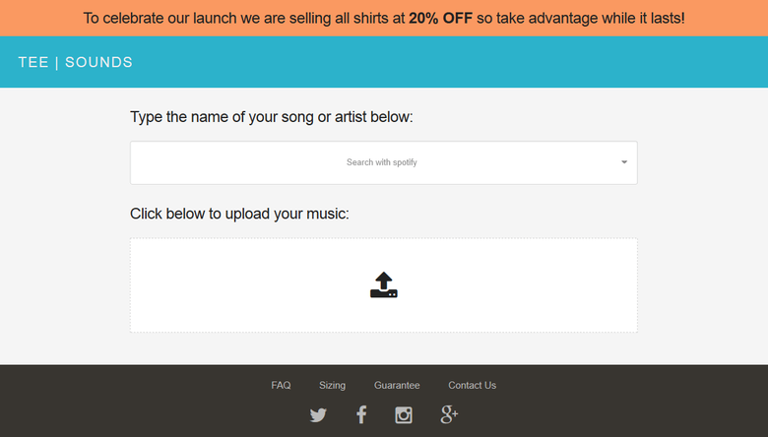This screenshot has height=437, width=768.
Task: Click the upload your music heading
Action: point(239,214)
